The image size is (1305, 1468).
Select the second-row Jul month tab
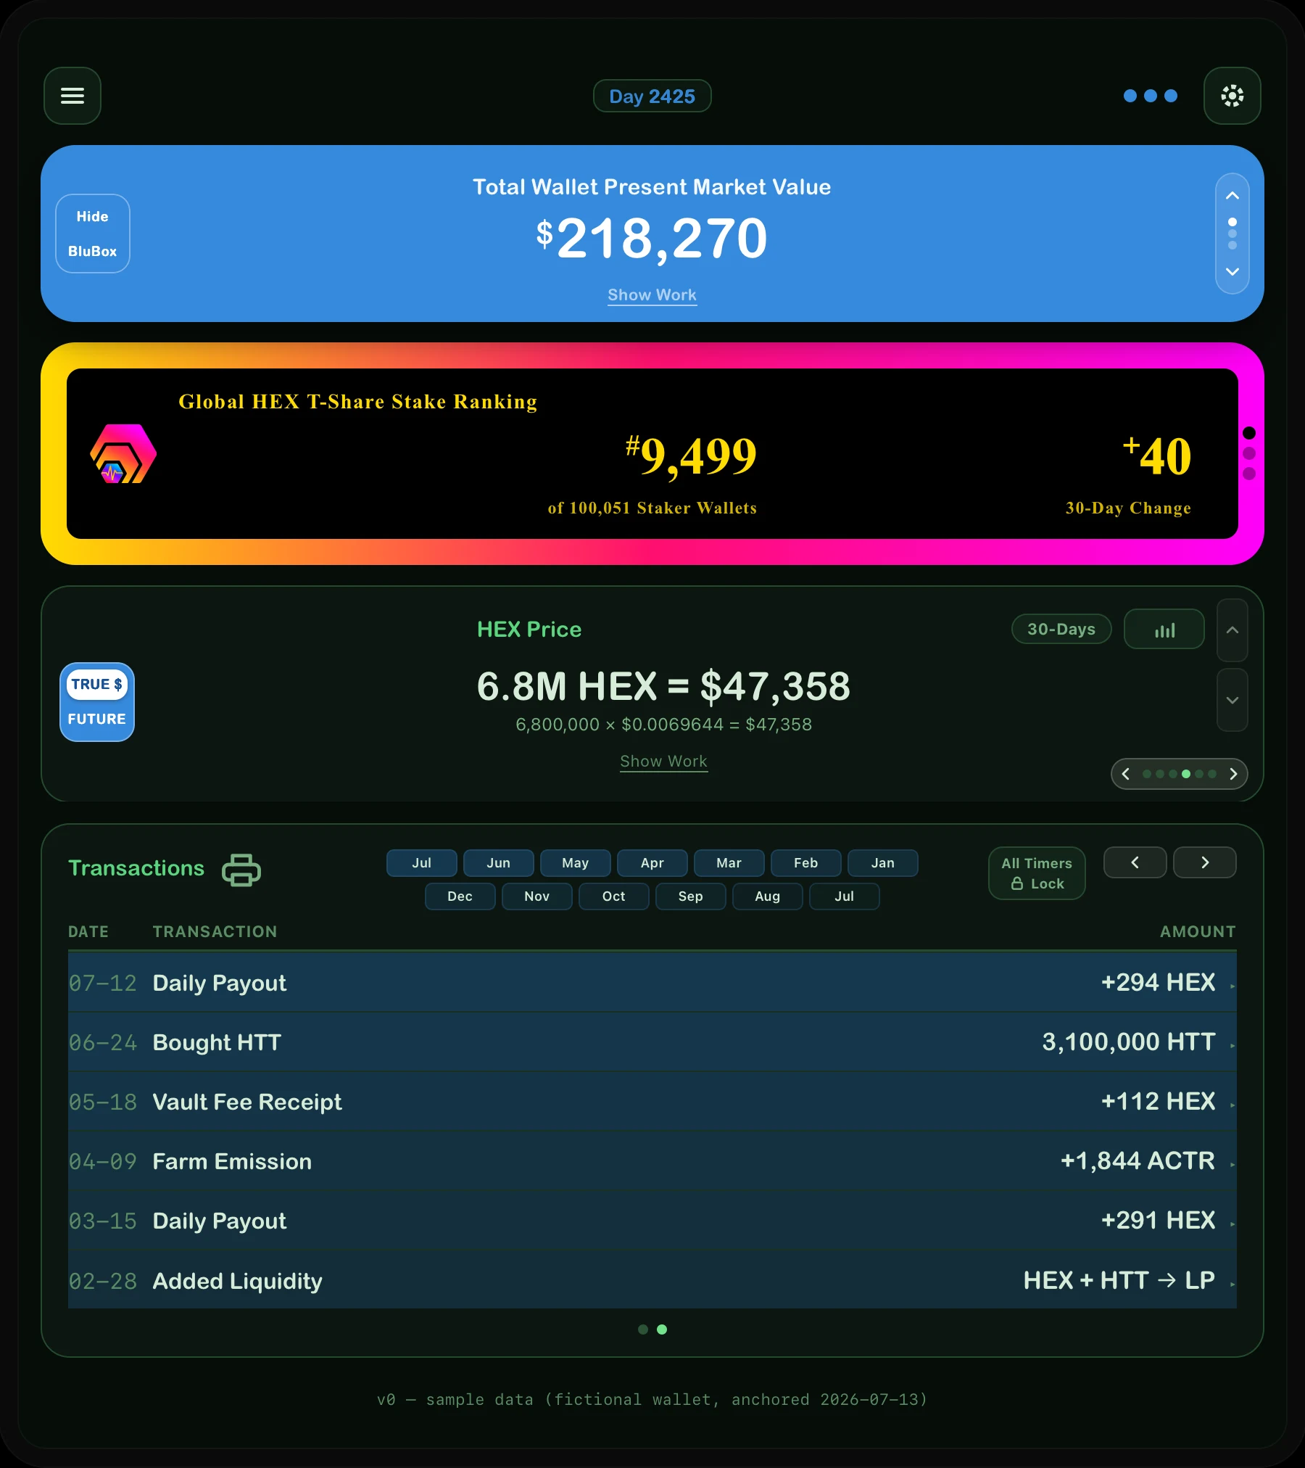coord(845,896)
